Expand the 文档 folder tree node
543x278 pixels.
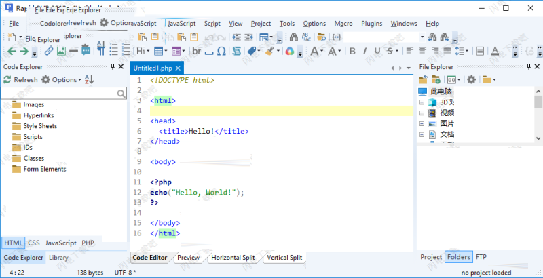pos(422,134)
